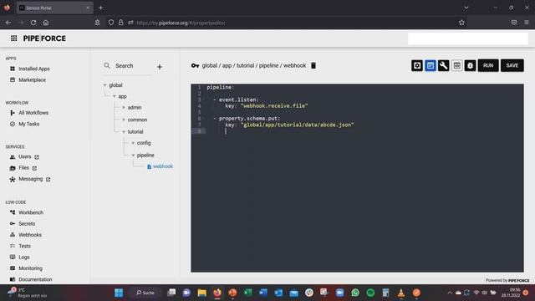Click the RUN button
Screen dimensions: 535x301
point(488,65)
